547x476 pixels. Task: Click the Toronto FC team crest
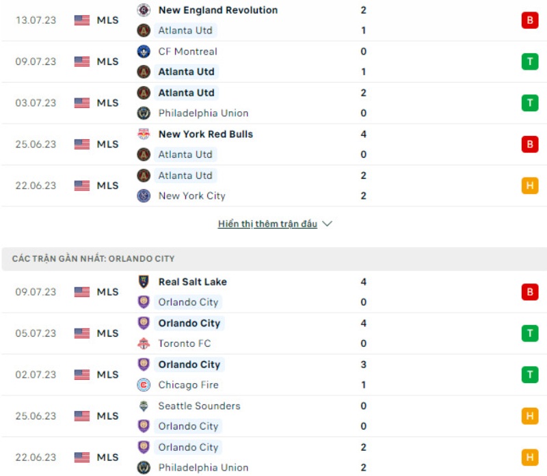point(144,344)
